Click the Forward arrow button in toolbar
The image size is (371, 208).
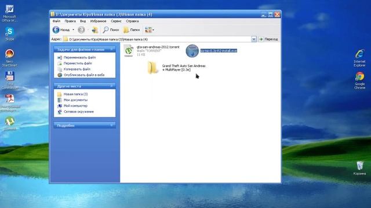81,29
